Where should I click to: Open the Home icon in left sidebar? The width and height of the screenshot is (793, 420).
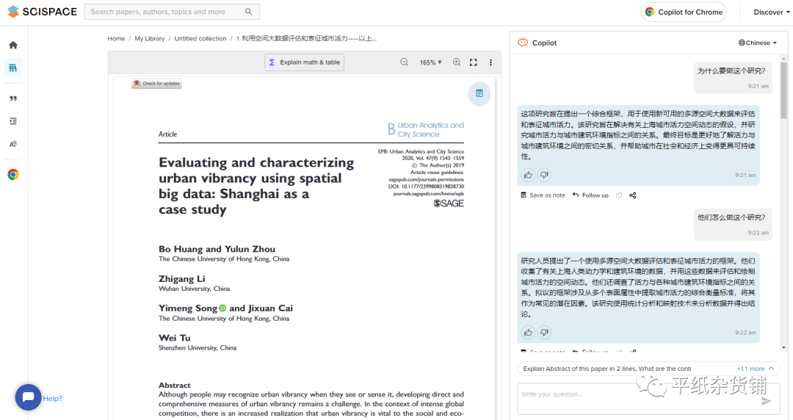point(13,45)
